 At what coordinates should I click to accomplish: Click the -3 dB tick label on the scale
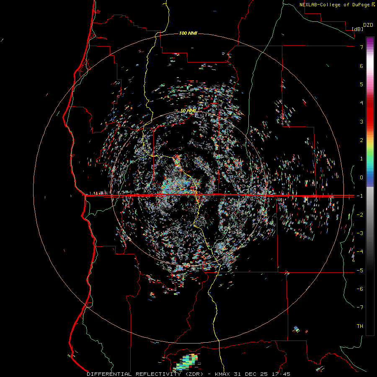pyautogui.click(x=360, y=233)
